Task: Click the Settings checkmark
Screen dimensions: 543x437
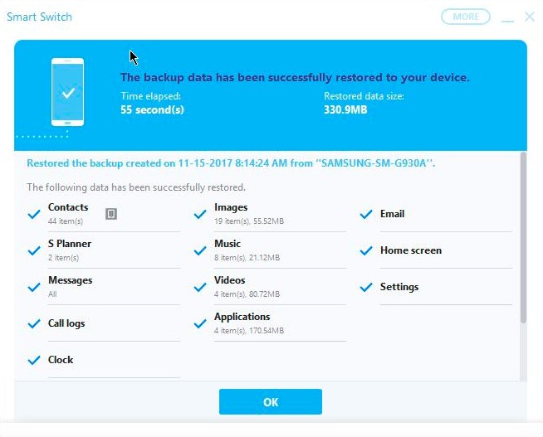Action: pos(366,287)
